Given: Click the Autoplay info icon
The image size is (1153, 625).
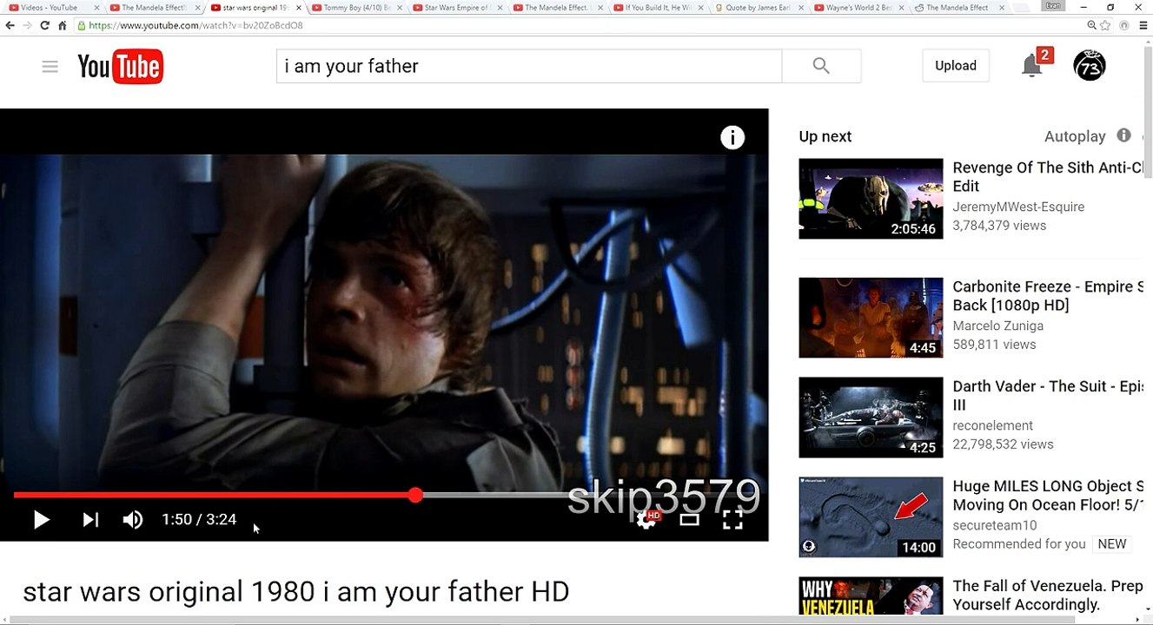Looking at the screenshot, I should pyautogui.click(x=1123, y=135).
